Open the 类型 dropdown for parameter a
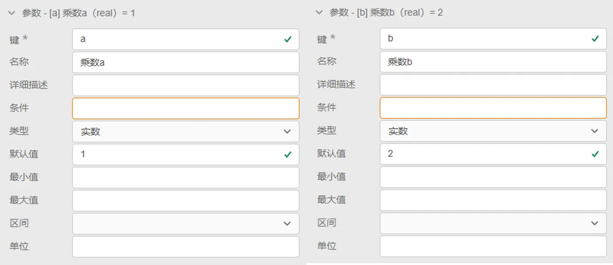 (186, 131)
